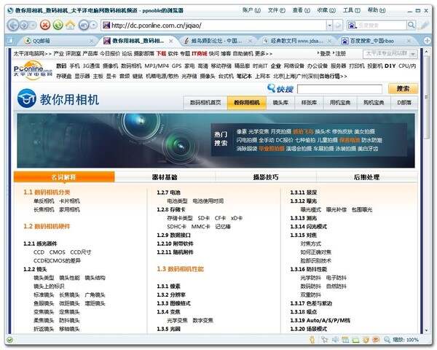
Task: Open the 1.3.19 Auto/A/S/P/M档 link
Action: tap(320, 320)
